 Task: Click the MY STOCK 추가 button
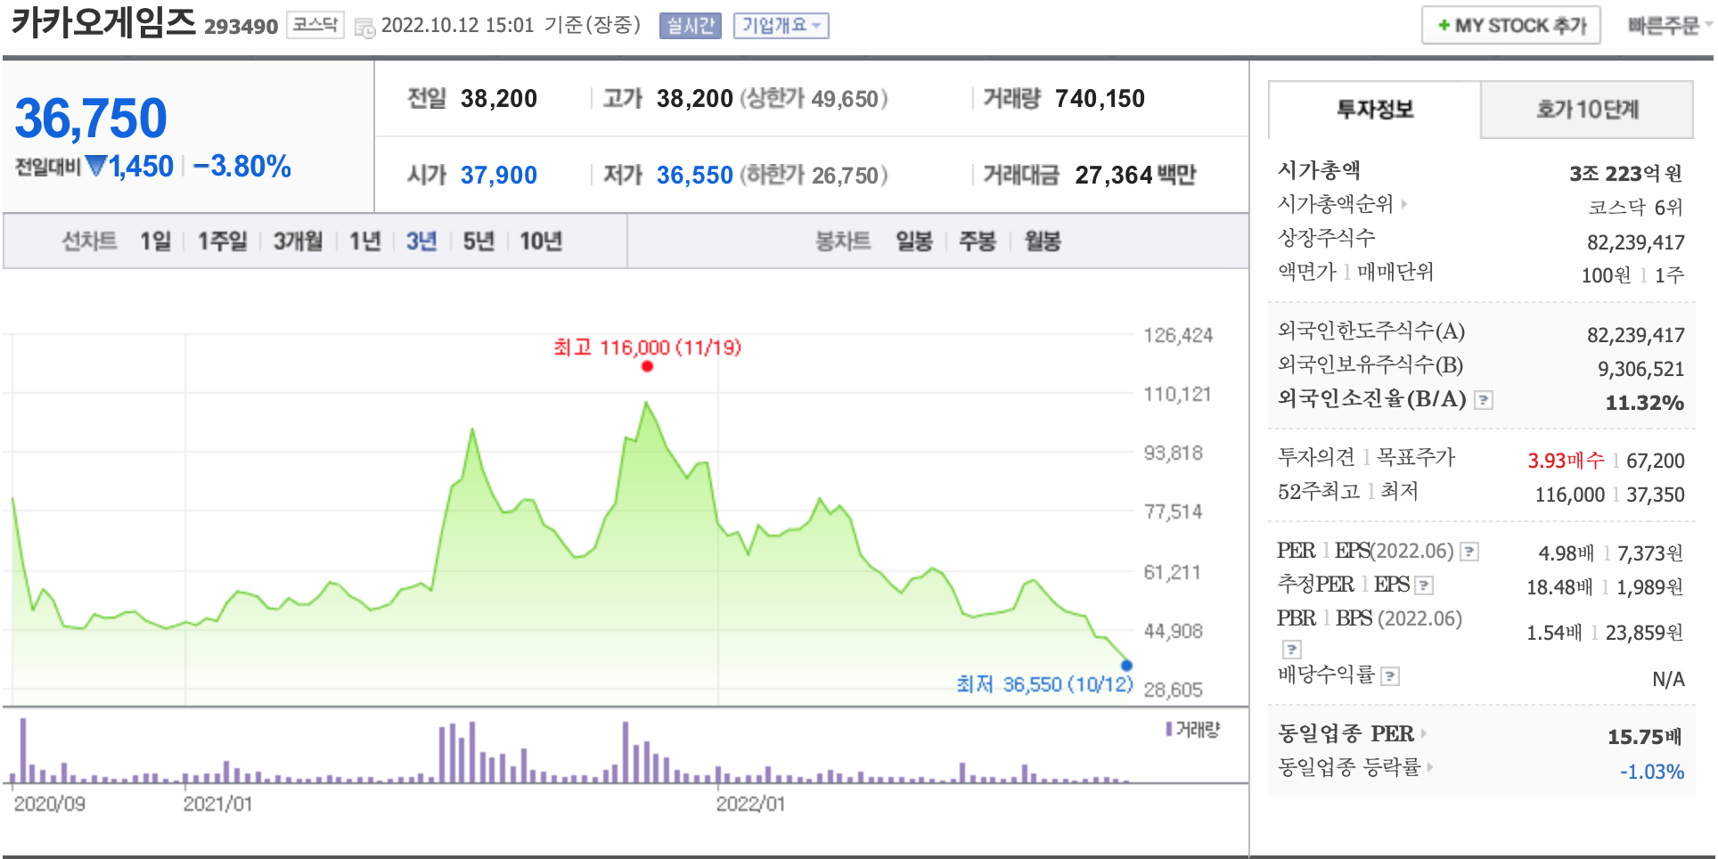(x=1510, y=25)
